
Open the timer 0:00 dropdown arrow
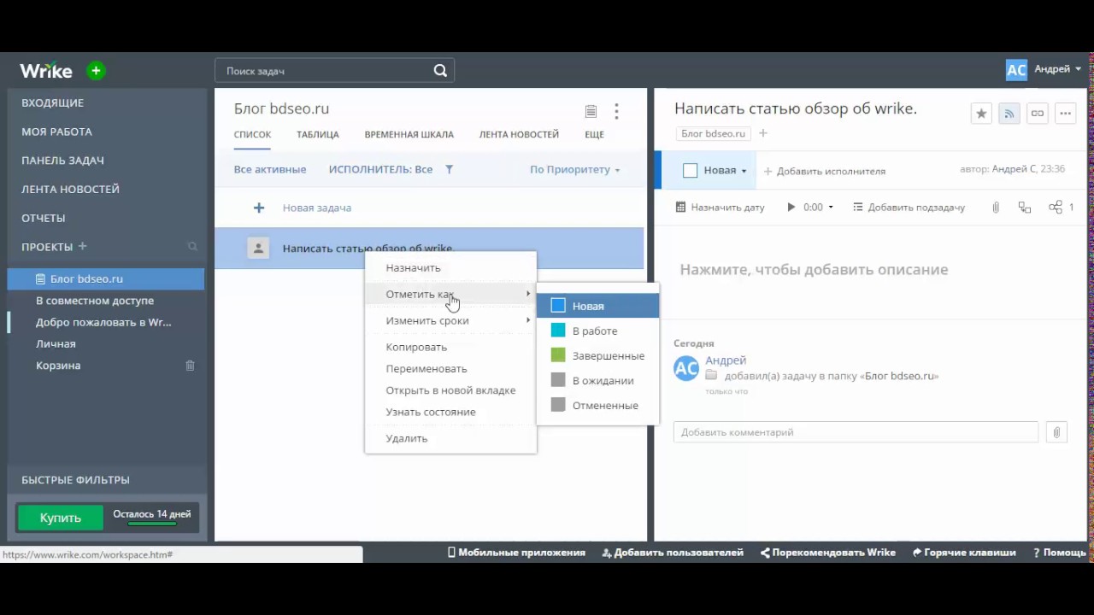click(x=830, y=208)
